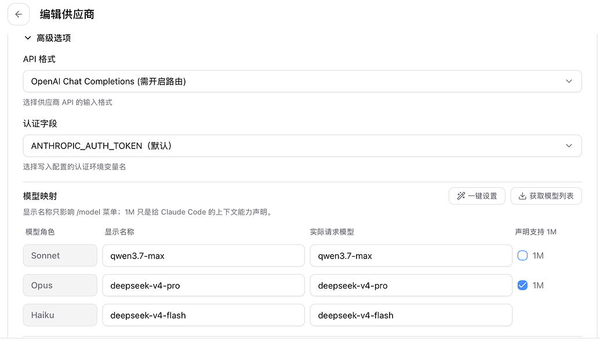Click the back arrow button
The image size is (600, 346).
(19, 14)
